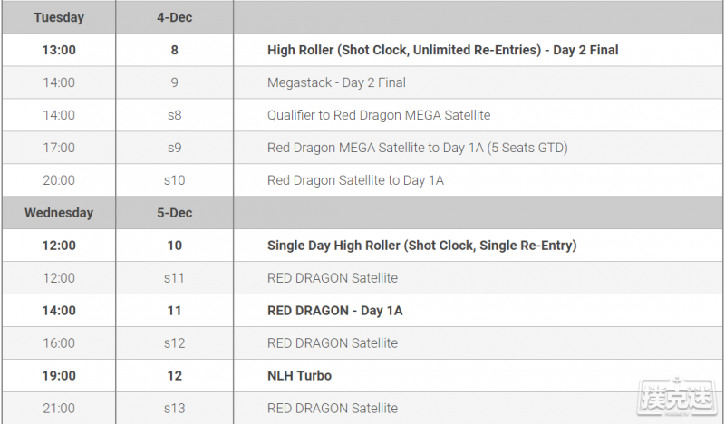This screenshot has height=424, width=725.
Task: Click Qualifier to Red Dragon MEGA Satellite
Action: point(379,115)
